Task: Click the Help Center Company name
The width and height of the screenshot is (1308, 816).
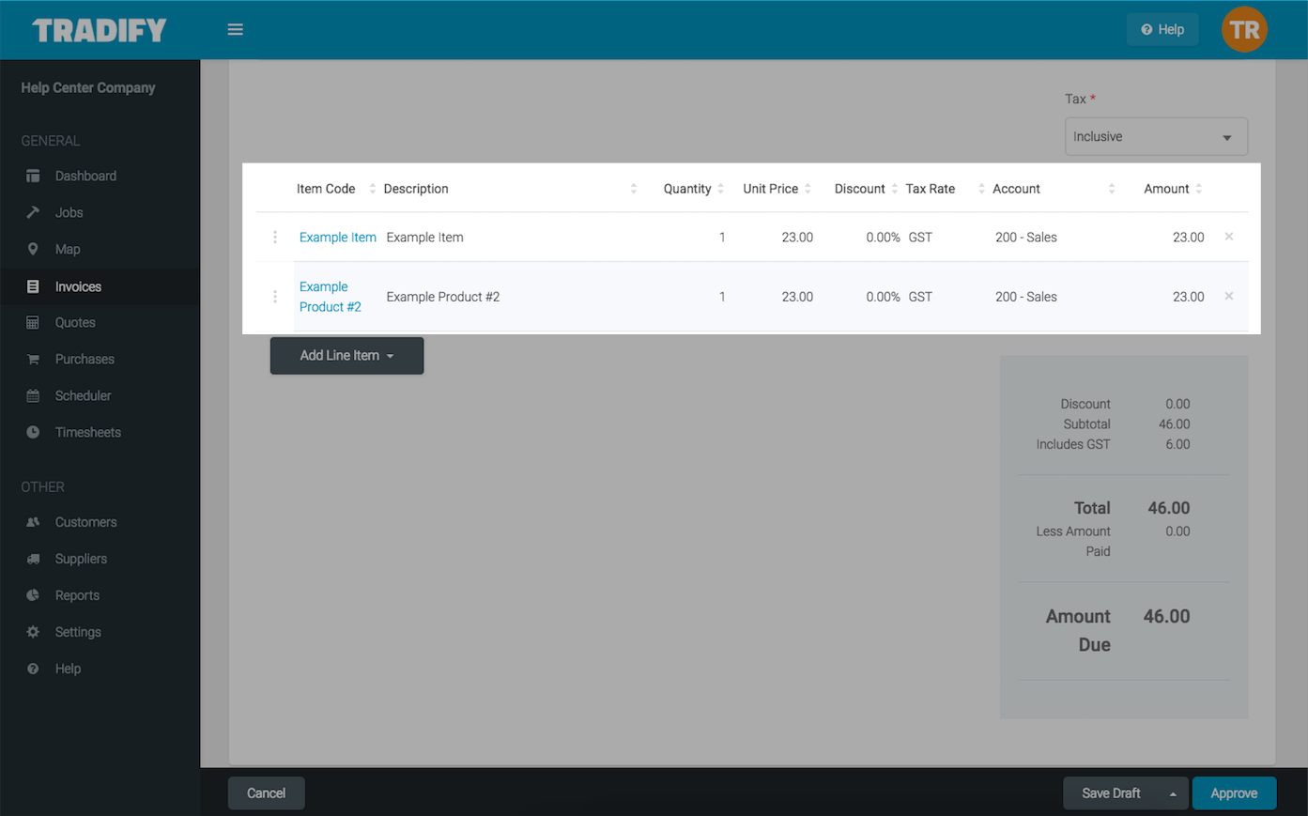Action: [x=88, y=87]
